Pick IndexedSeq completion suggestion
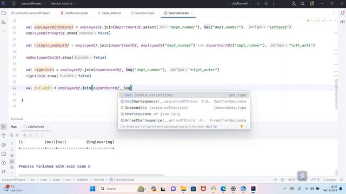Viewport: 346px width, 194px height. pyautogui.click(x=184, y=108)
